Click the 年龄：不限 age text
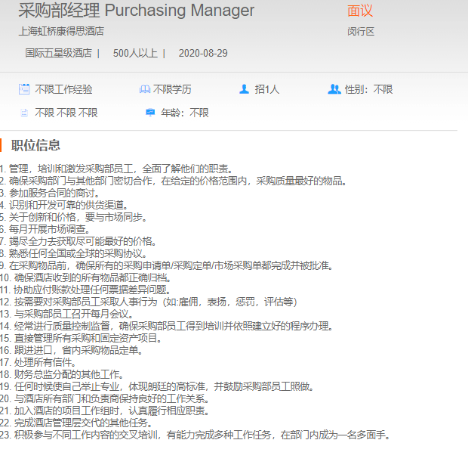Image resolution: width=468 pixels, height=471 pixels. 184,113
